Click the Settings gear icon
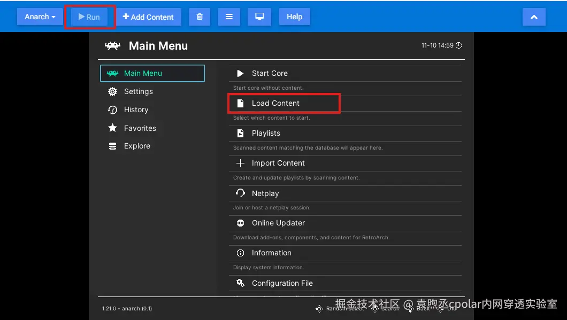The width and height of the screenshot is (567, 320). coord(112,91)
